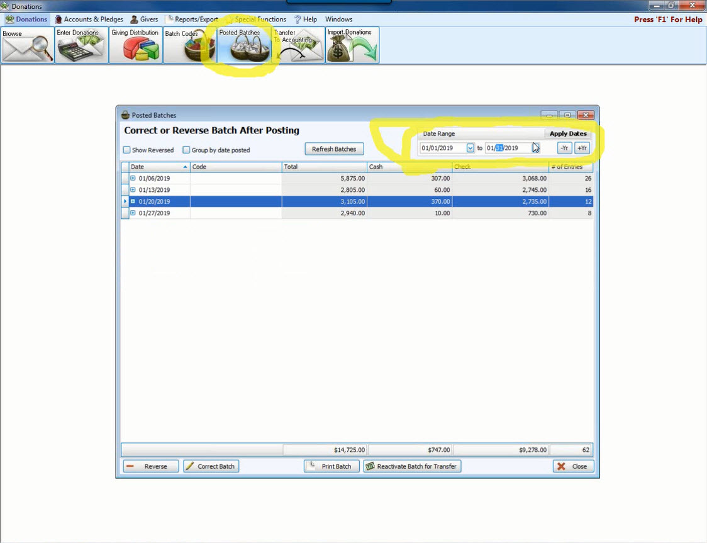Expand the 01/06/2019 batch row

point(133,179)
